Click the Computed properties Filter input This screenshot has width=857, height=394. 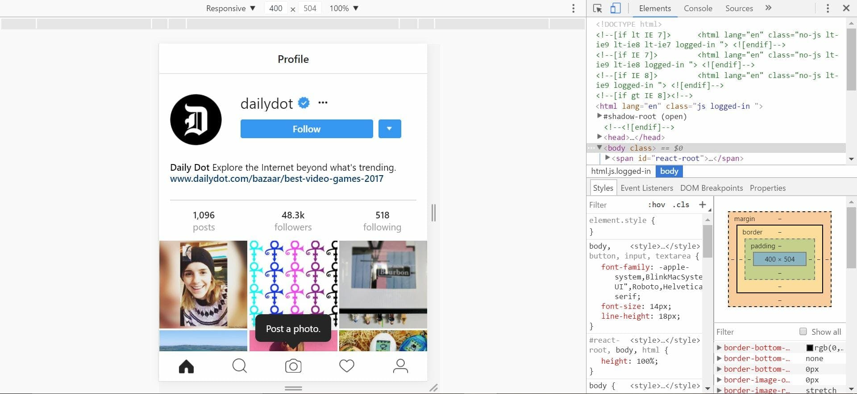(x=754, y=332)
